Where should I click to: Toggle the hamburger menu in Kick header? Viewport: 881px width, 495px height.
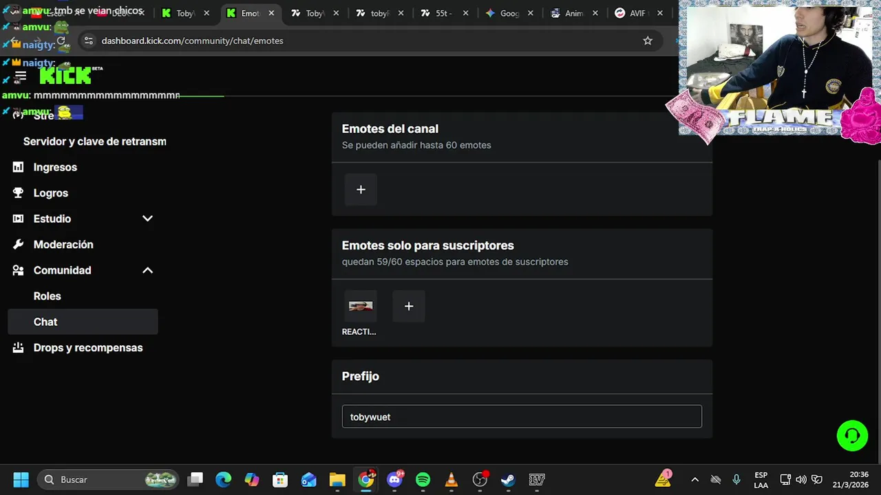pos(21,76)
